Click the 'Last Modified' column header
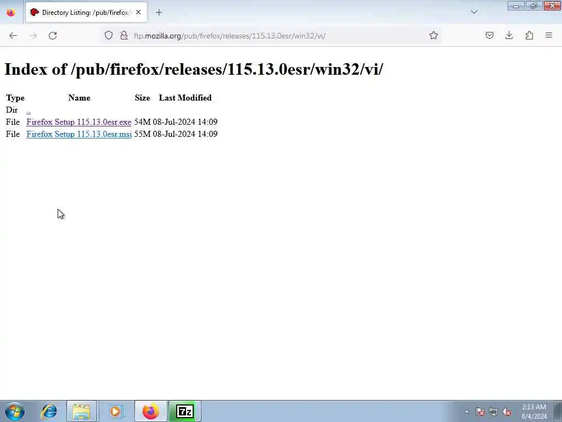562x422 pixels. [x=186, y=98]
